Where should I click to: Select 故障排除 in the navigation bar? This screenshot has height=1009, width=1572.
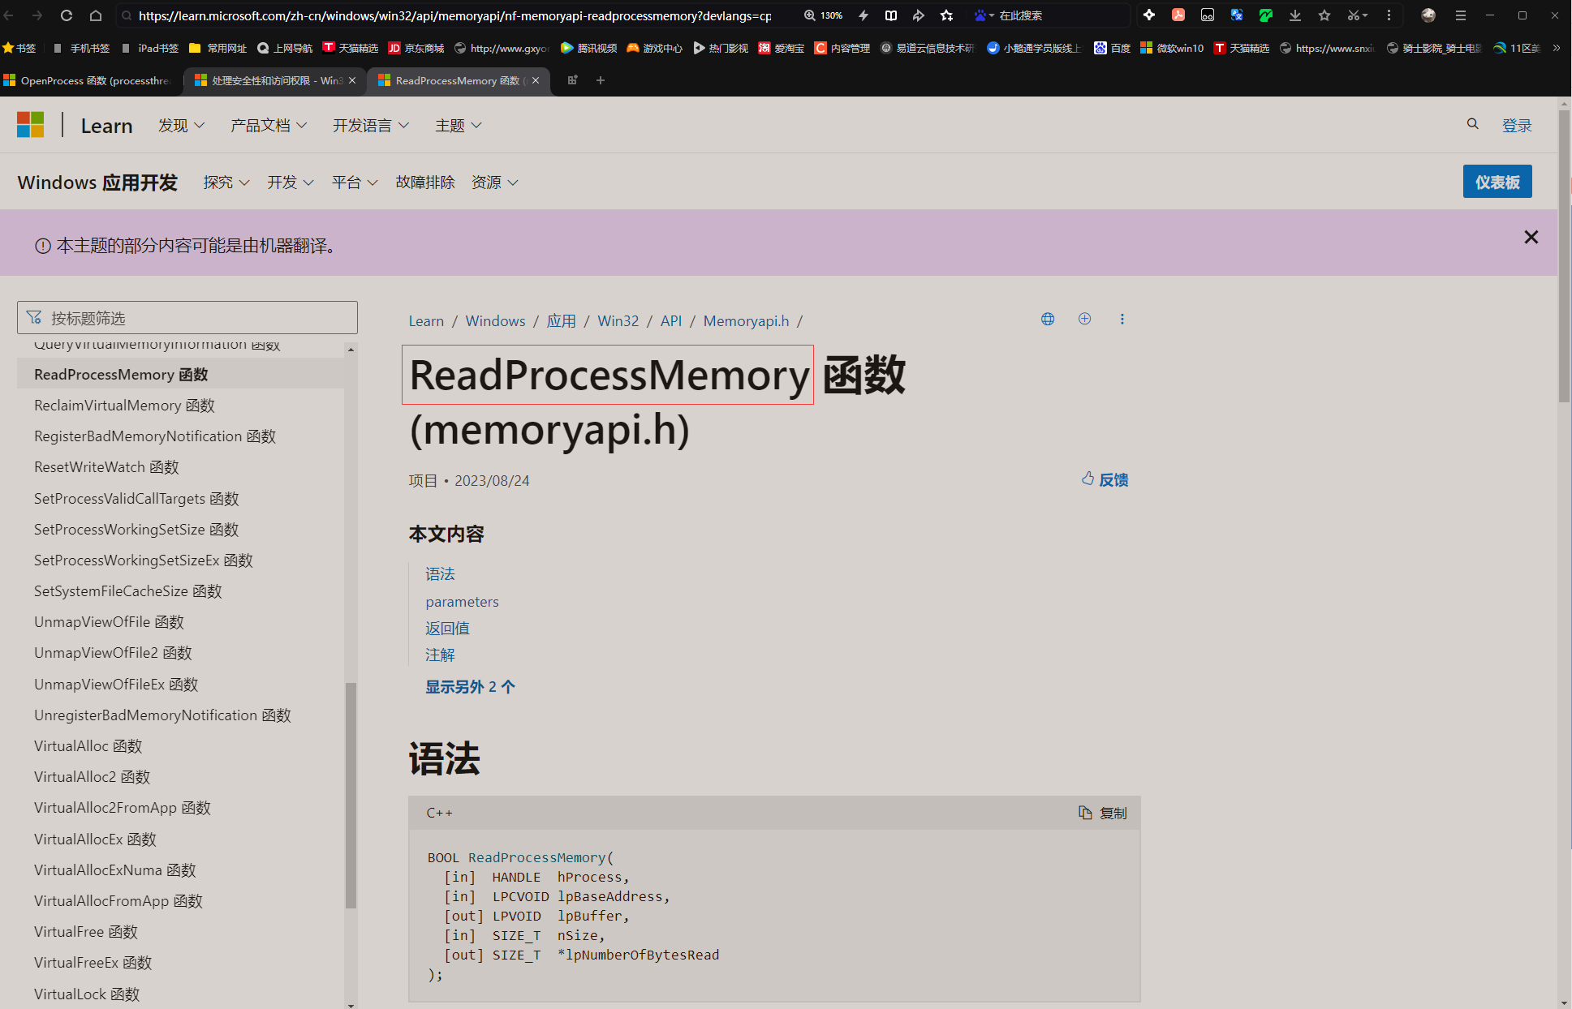pyautogui.click(x=424, y=182)
